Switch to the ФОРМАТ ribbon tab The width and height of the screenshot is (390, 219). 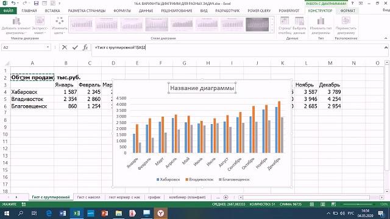[348, 11]
